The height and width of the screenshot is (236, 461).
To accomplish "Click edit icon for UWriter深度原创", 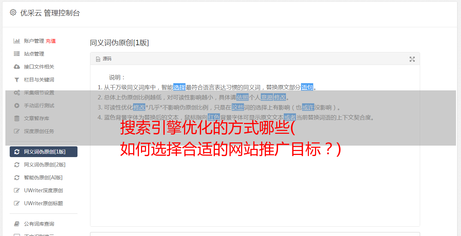I will (17, 190).
